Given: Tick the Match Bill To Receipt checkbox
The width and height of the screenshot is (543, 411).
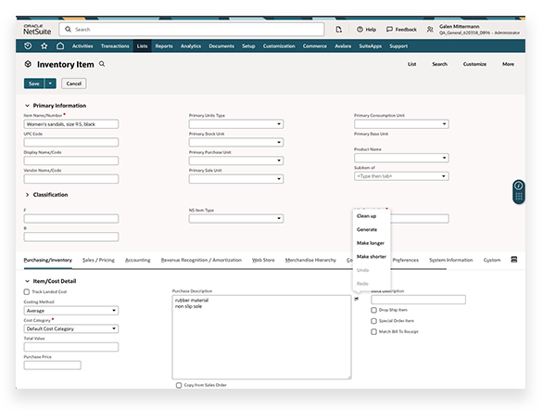Looking at the screenshot, I should point(373,332).
